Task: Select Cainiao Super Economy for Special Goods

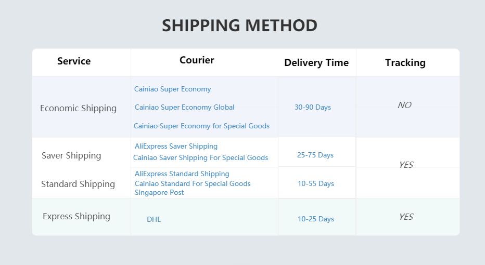Action: [201, 126]
